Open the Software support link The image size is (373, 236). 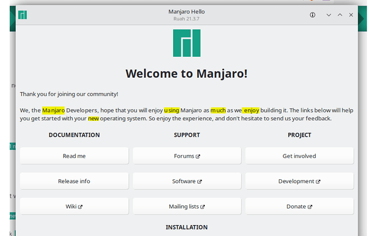[187, 181]
